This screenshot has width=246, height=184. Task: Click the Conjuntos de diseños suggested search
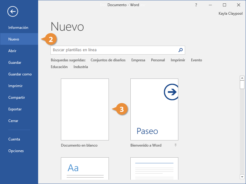click(108, 60)
